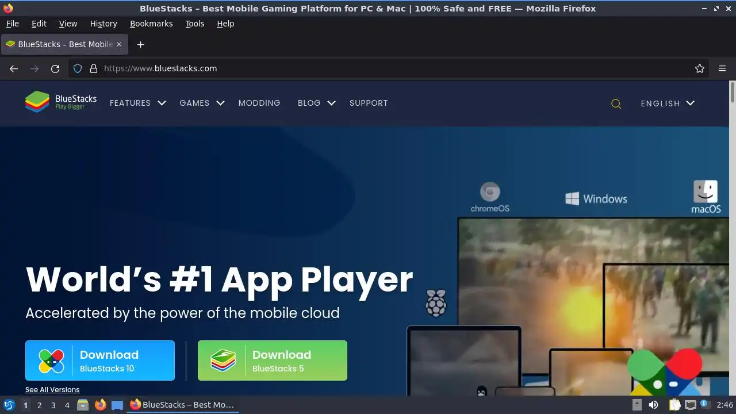Click the BlueStacks Firefox taskbar window button
This screenshot has height=414, width=736.
pos(183,405)
